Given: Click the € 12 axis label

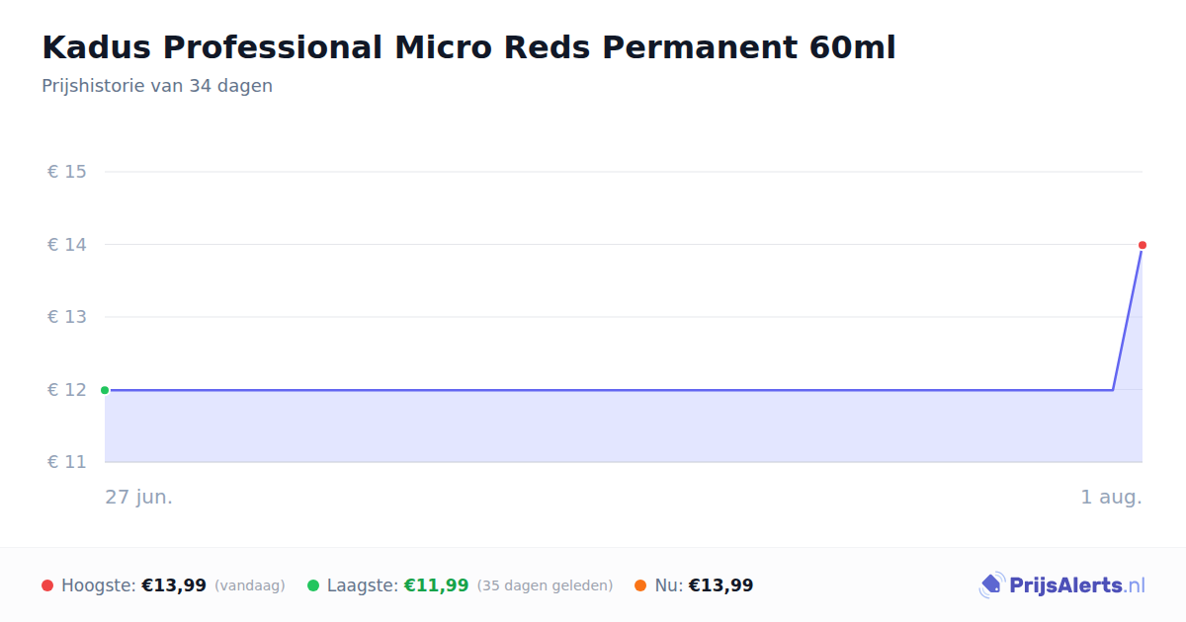Looking at the screenshot, I should click(67, 390).
